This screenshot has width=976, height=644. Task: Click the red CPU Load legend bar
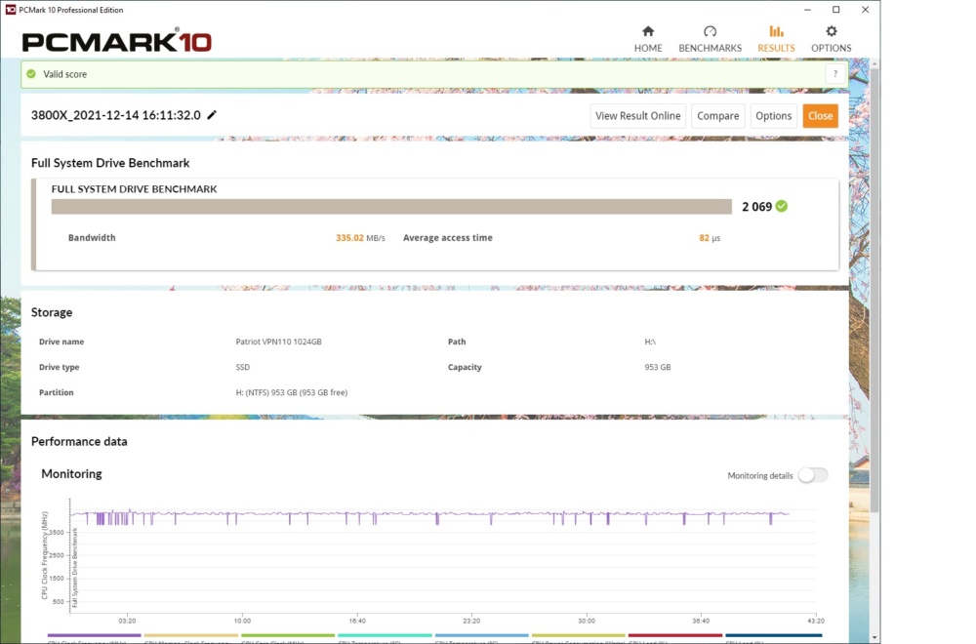675,635
